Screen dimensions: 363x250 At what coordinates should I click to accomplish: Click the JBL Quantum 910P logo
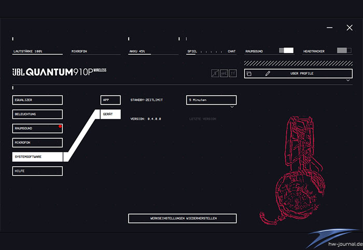coord(59,72)
